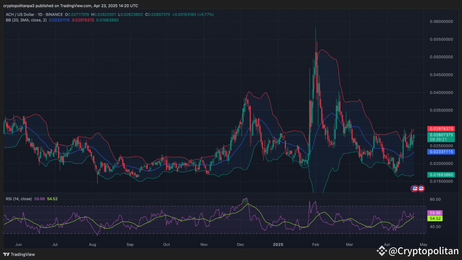Click the current price label 0.02807375 with countdown
Image resolution: width=462 pixels, height=260 pixels.
440,137
